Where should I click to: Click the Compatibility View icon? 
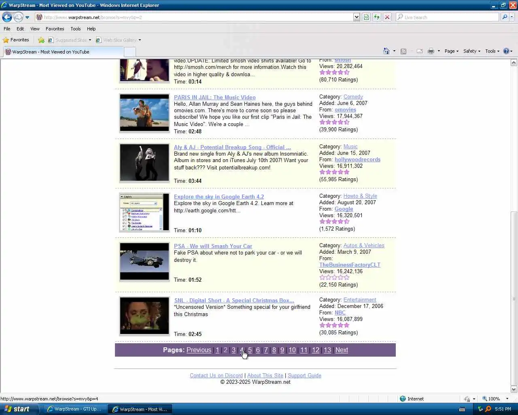click(x=366, y=17)
